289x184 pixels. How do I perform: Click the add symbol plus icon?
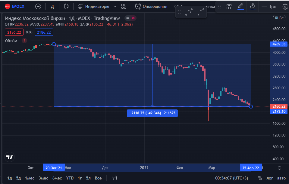pyautogui.click(x=38, y=7)
